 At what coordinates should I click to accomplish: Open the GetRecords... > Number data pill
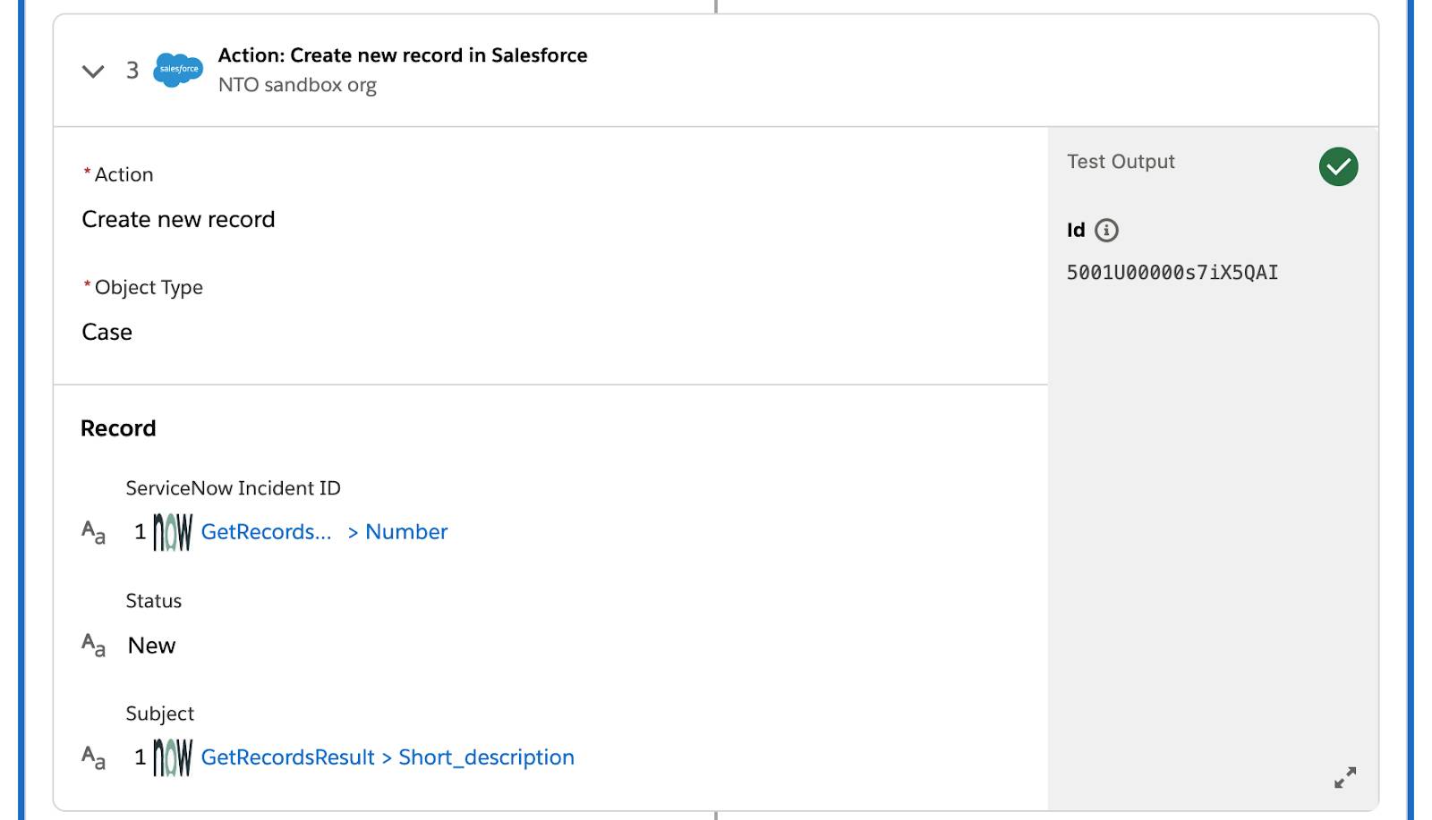[x=324, y=532]
